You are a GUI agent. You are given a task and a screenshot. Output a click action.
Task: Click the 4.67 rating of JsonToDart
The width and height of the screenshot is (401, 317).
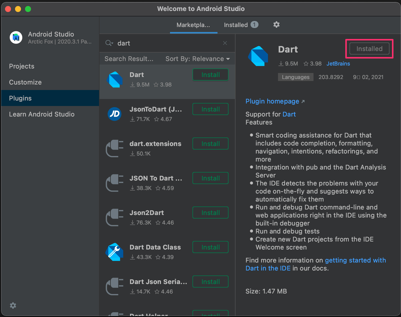(x=163, y=119)
